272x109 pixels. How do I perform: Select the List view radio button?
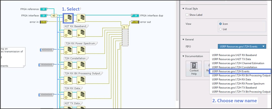(x=220, y=29)
